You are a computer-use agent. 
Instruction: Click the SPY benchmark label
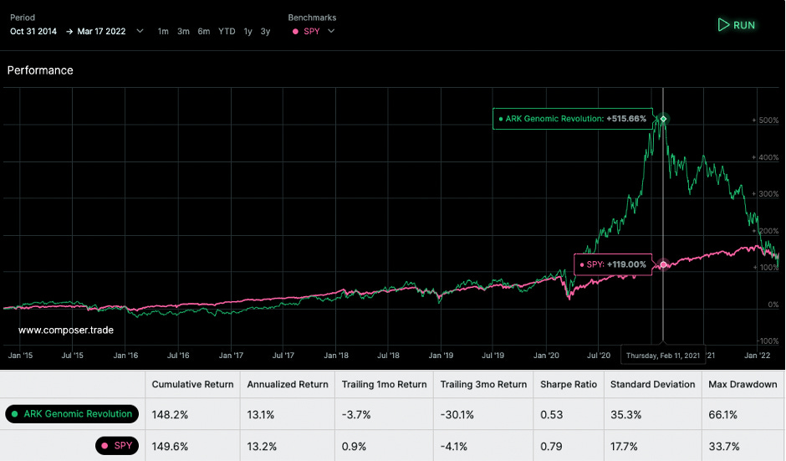312,31
